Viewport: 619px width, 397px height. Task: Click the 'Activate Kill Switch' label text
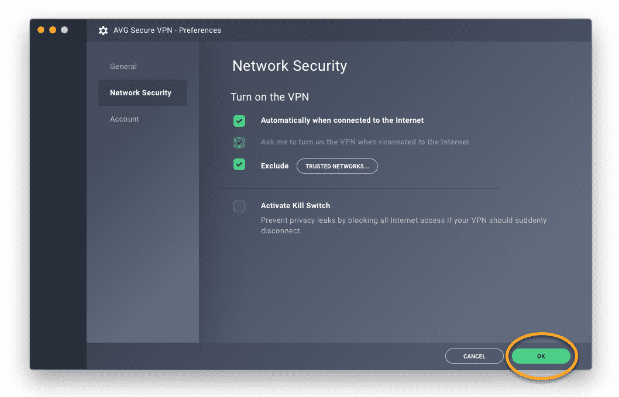coord(295,206)
